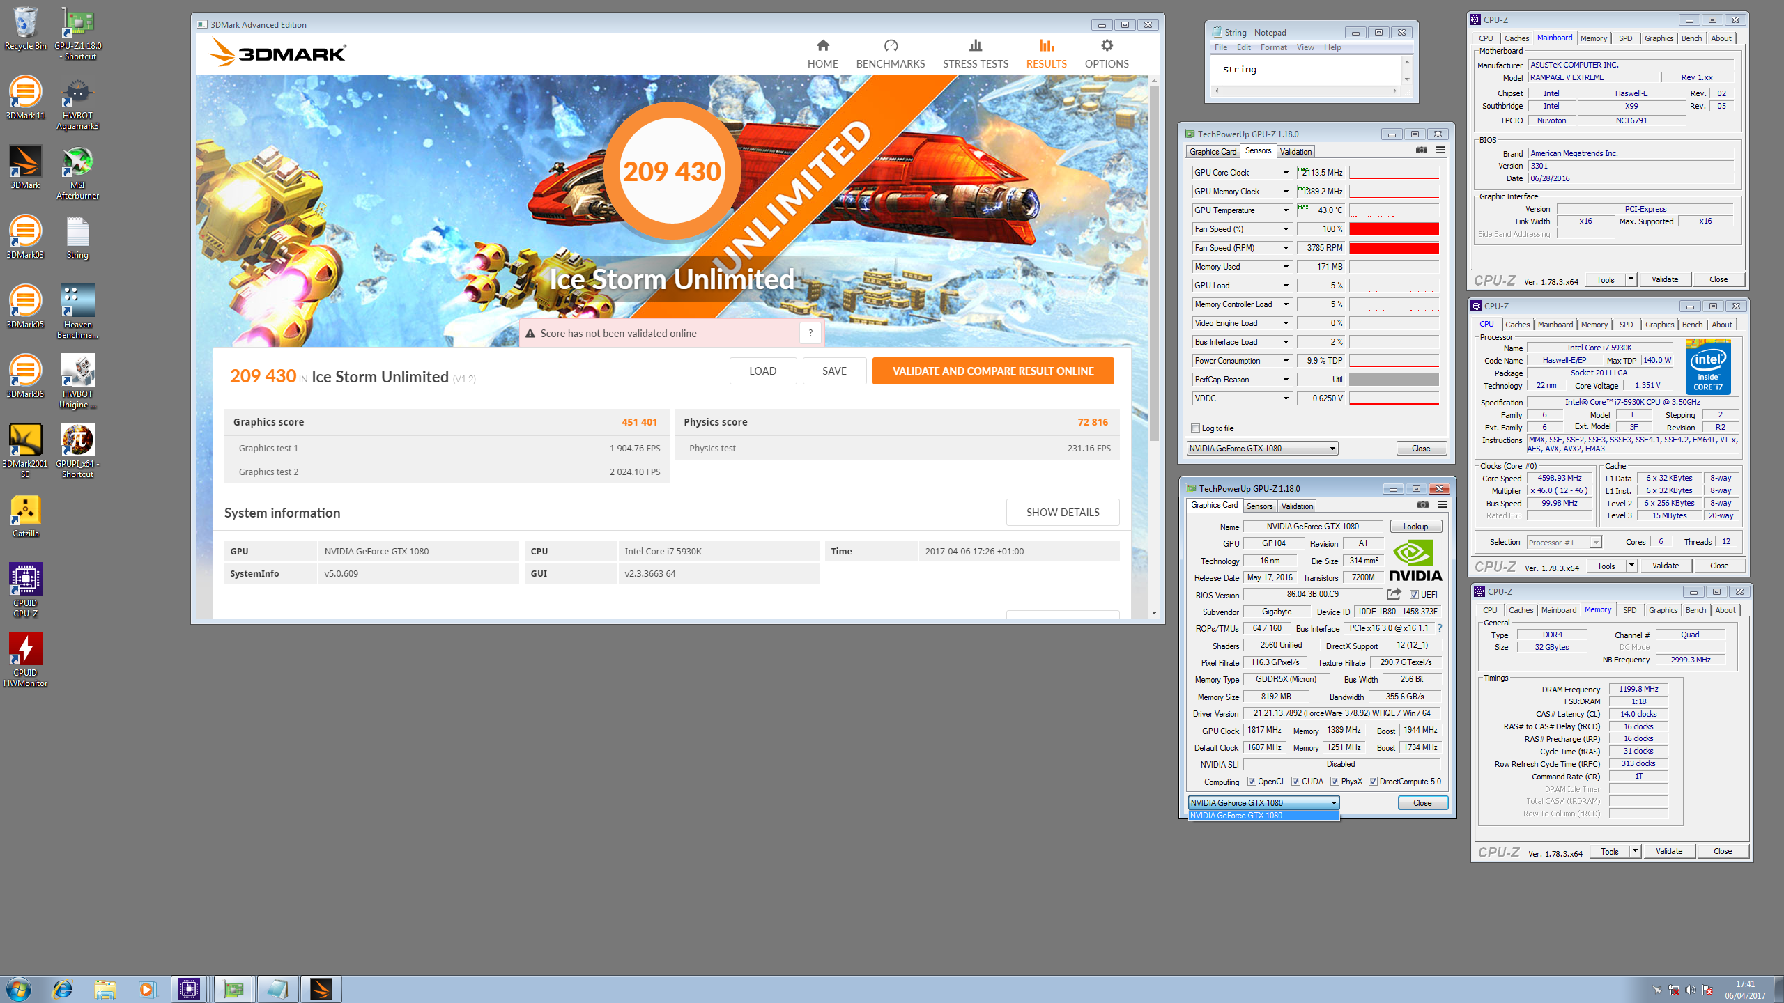
Task: Select the Catzilla desktop icon
Action: [25, 516]
